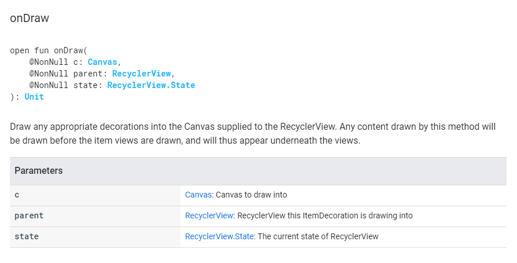Select the "c" parameter name cell

point(17,195)
